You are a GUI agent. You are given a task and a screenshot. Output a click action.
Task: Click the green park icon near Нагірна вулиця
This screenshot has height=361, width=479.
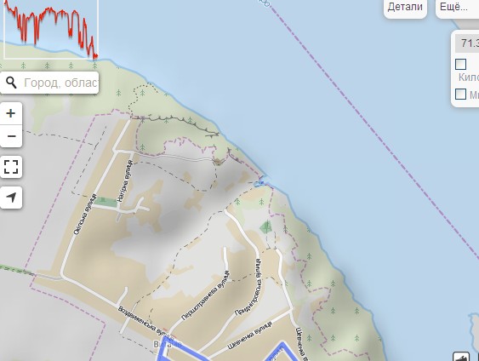tap(105, 201)
